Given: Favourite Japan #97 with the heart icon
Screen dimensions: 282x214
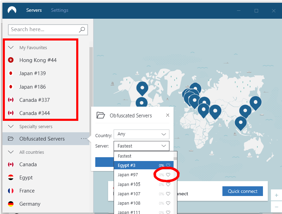Looking at the screenshot, I should tap(168, 175).
